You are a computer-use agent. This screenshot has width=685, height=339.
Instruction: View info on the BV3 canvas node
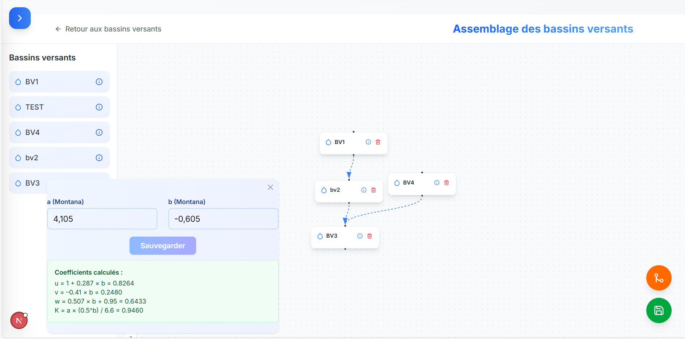[360, 236]
